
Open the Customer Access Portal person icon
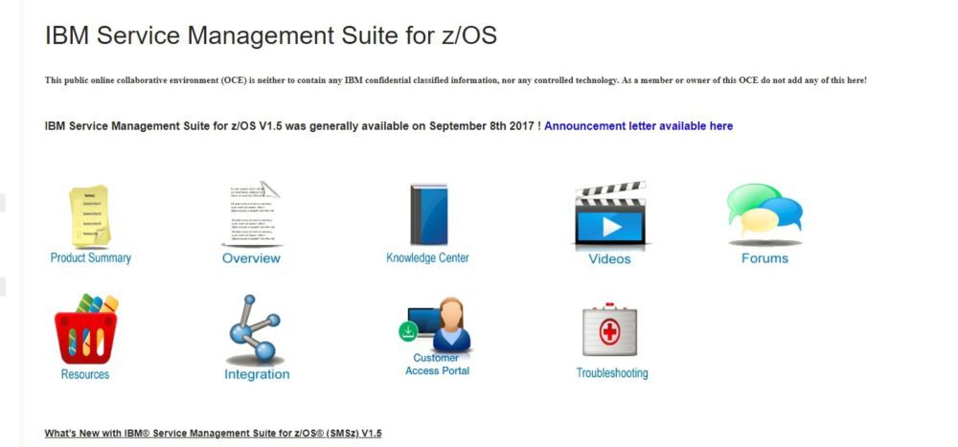pos(440,324)
